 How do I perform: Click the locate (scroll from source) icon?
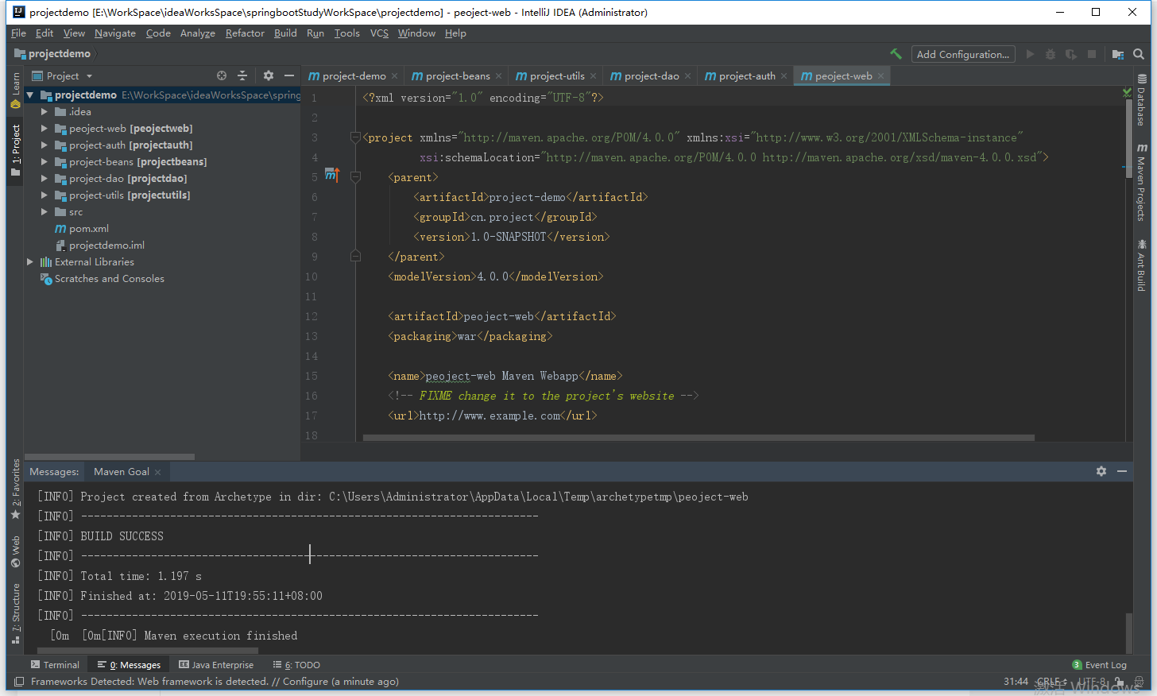point(222,75)
